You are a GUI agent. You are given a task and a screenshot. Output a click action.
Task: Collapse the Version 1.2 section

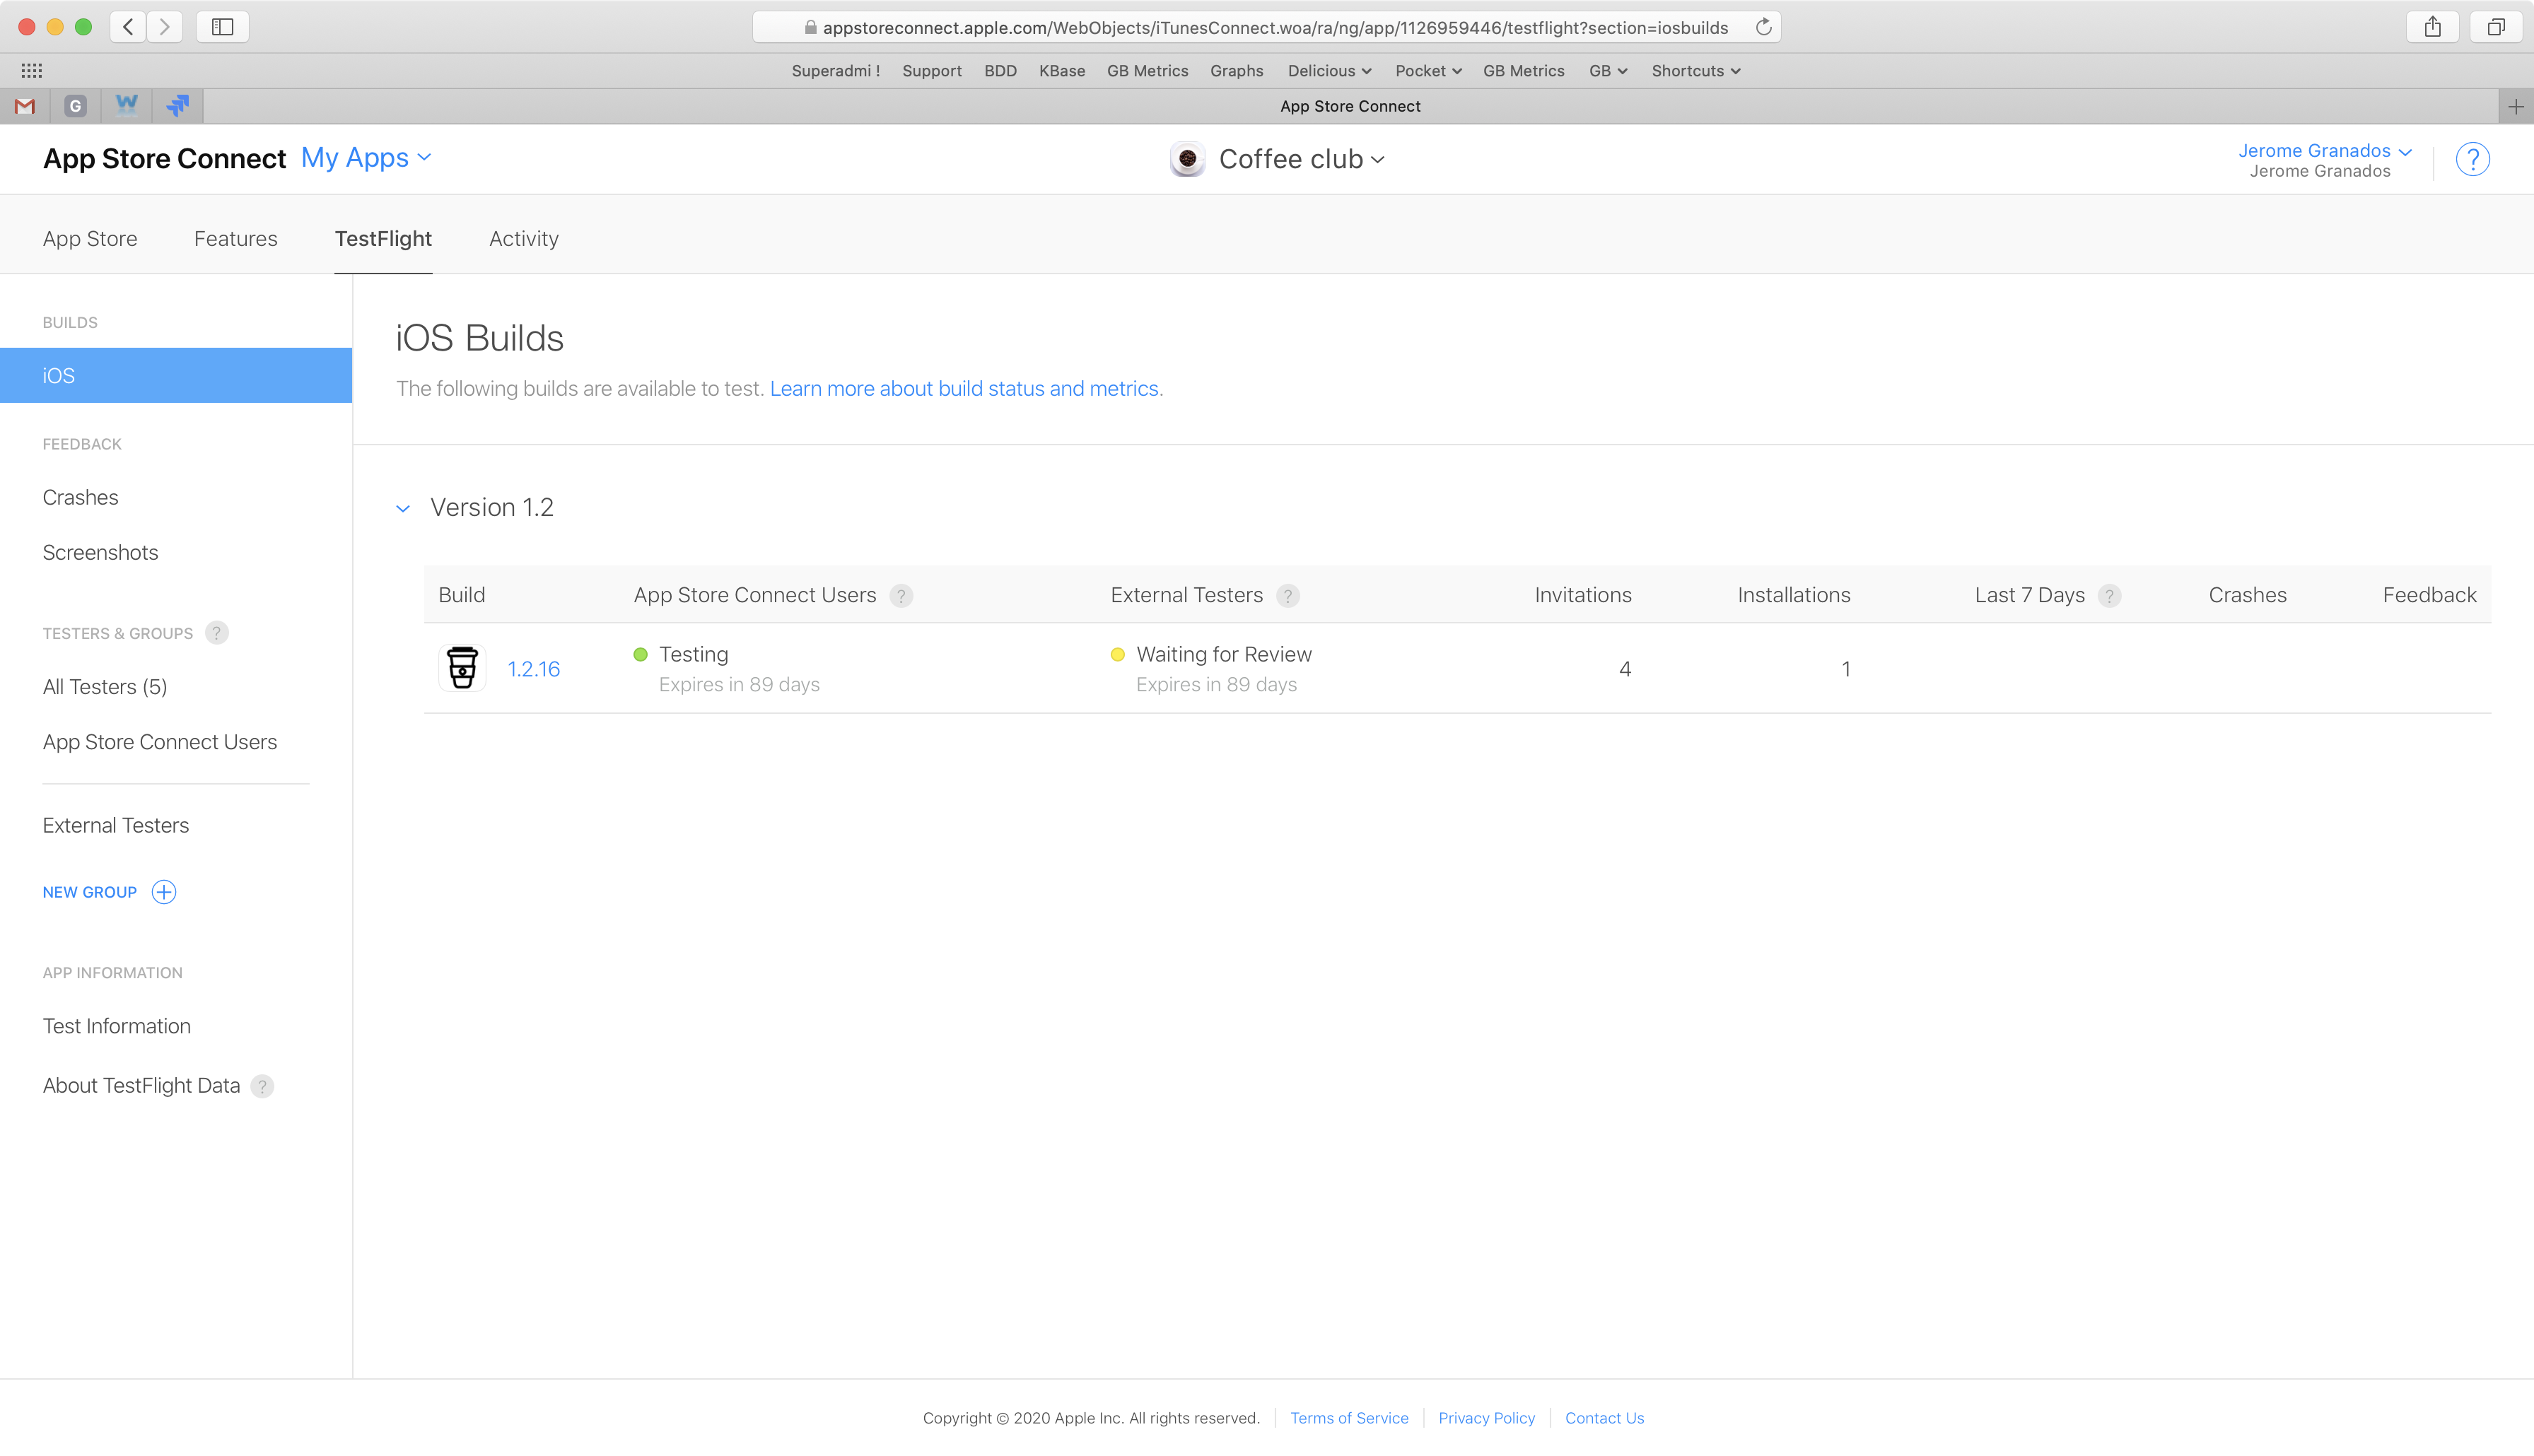click(403, 508)
